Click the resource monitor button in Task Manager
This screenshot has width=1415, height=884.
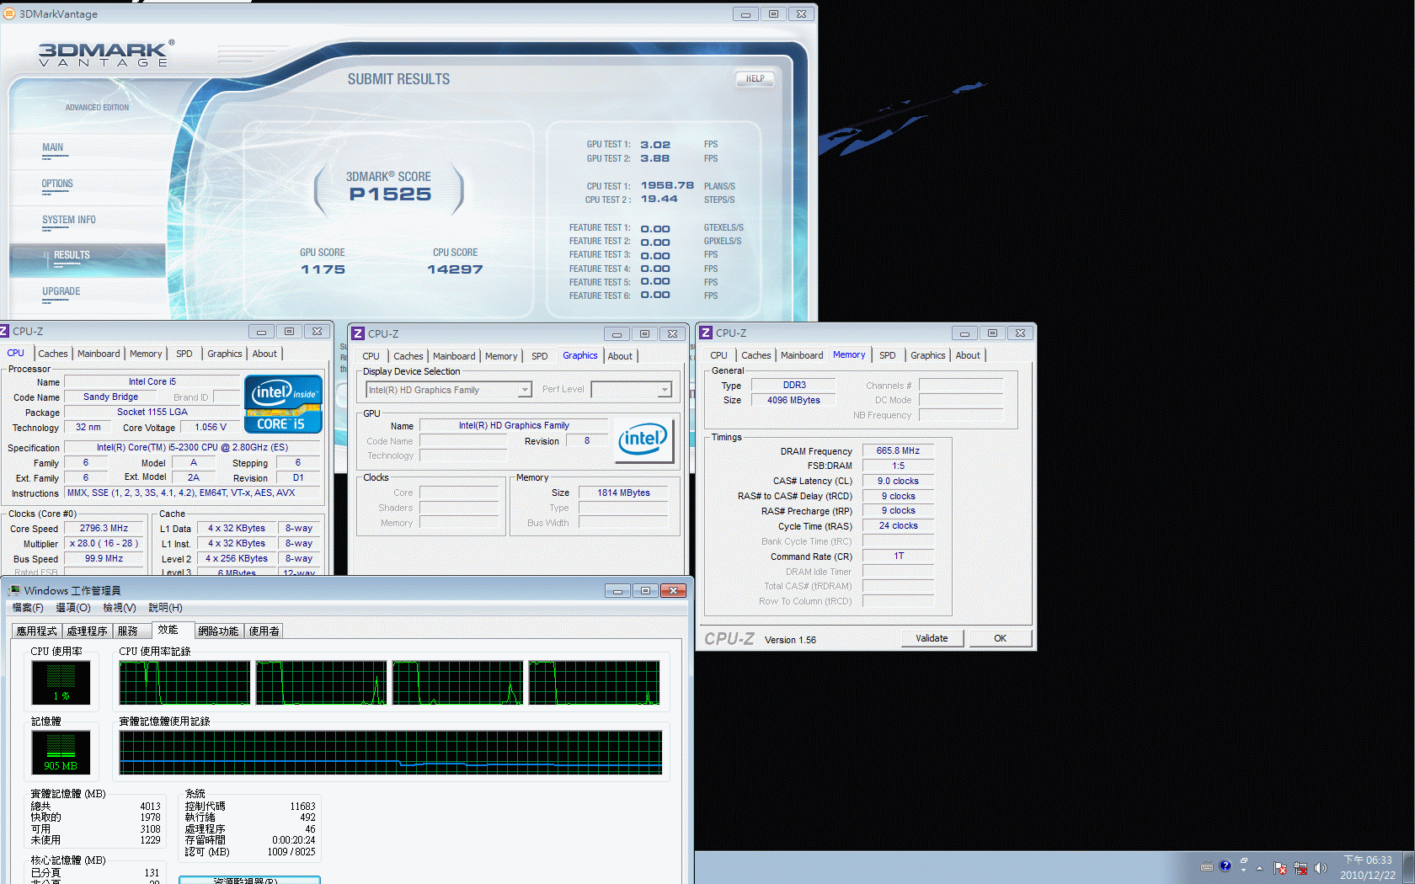tap(249, 880)
